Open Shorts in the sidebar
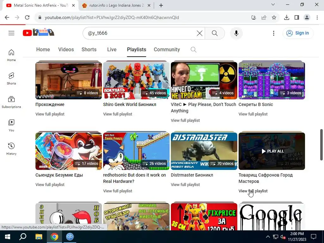The width and height of the screenshot is (324, 243). [x=11, y=79]
